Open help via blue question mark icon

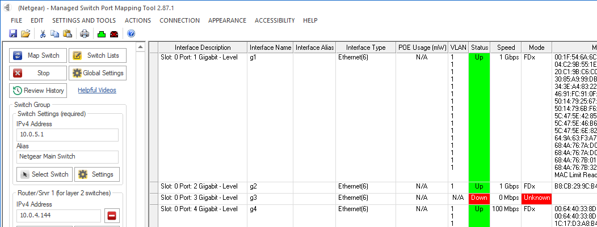click(131, 34)
